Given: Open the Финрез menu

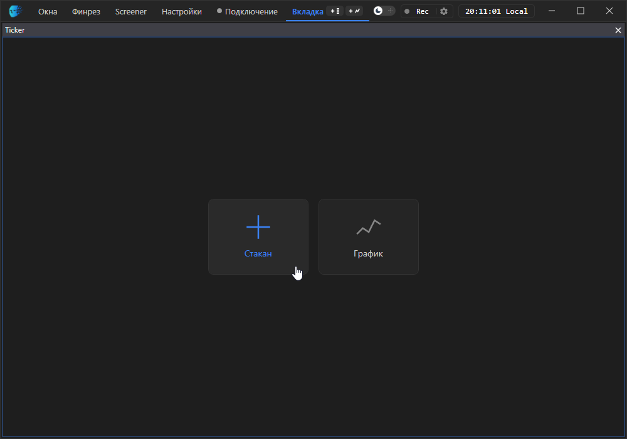Looking at the screenshot, I should click(86, 11).
